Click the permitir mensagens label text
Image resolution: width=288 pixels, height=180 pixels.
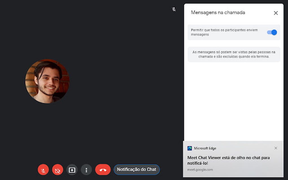pos(224,32)
